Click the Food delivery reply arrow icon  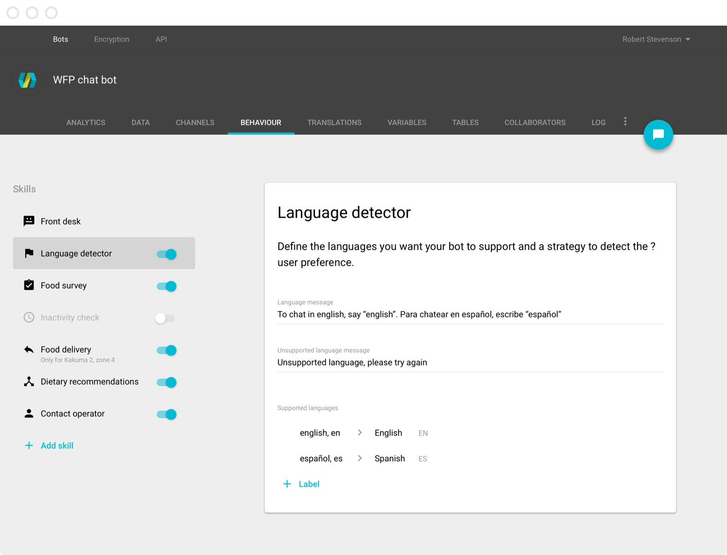tap(29, 349)
